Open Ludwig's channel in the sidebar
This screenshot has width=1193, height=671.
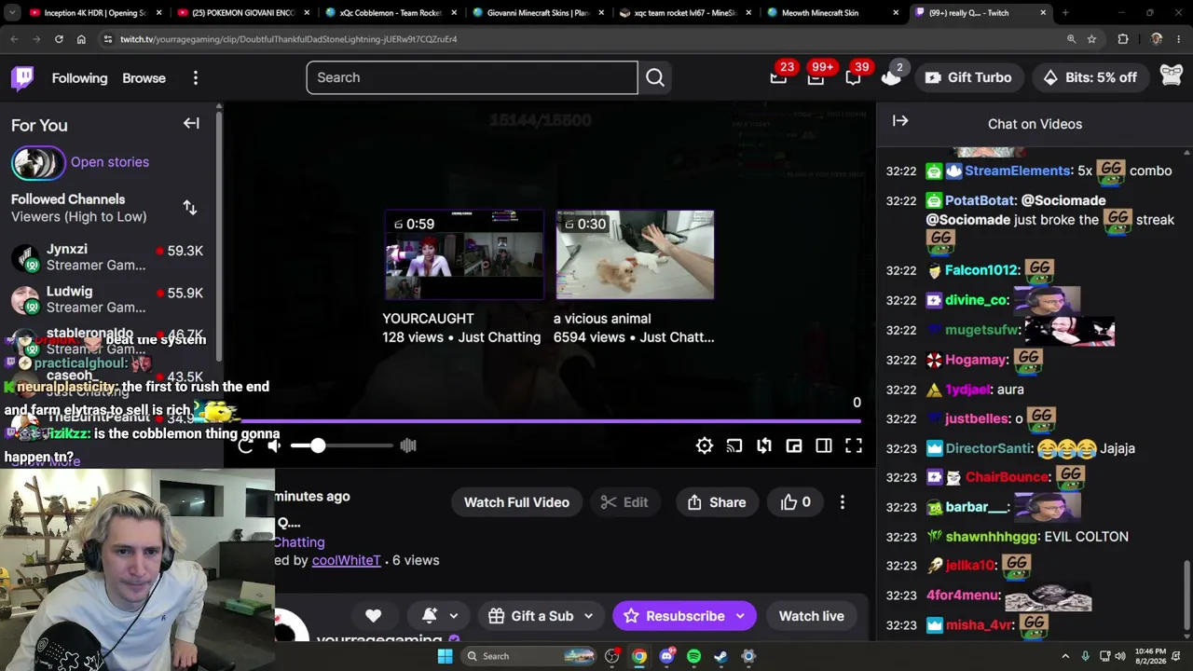pyautogui.click(x=107, y=299)
